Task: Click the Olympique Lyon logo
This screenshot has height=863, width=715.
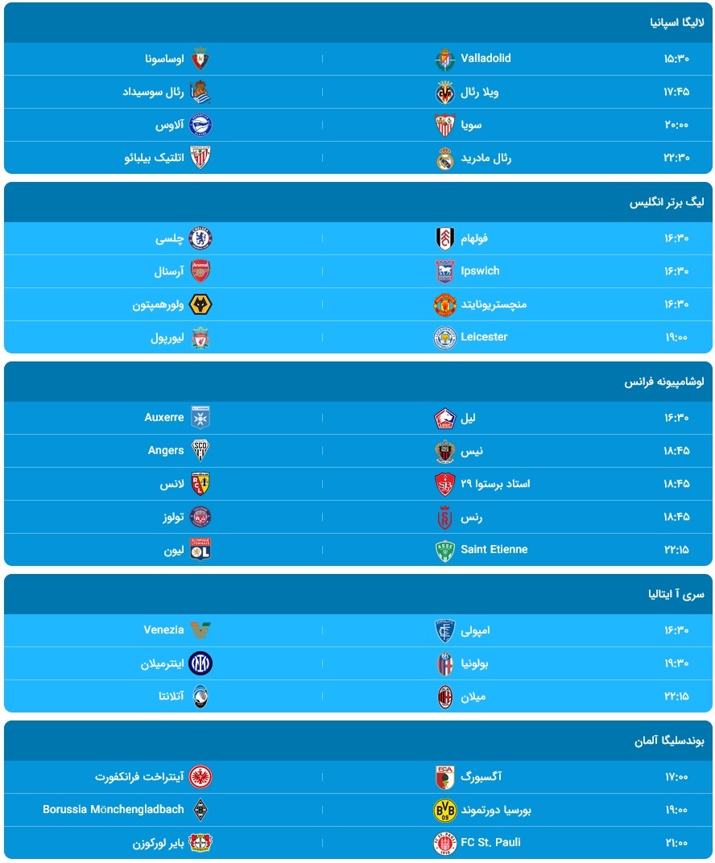Action: coord(200,550)
